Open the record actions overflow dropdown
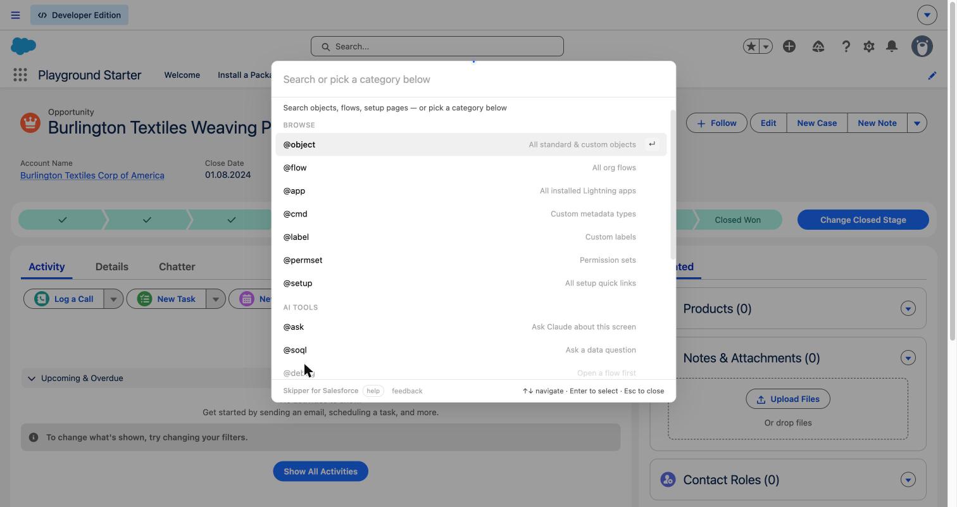Screen dimensions: 957x507 [917, 123]
